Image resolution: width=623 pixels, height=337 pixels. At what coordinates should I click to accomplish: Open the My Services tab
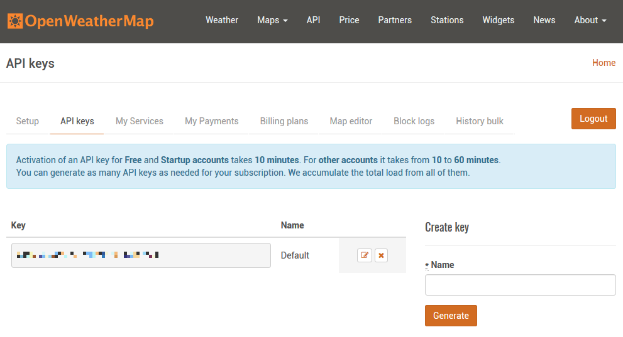[140, 121]
